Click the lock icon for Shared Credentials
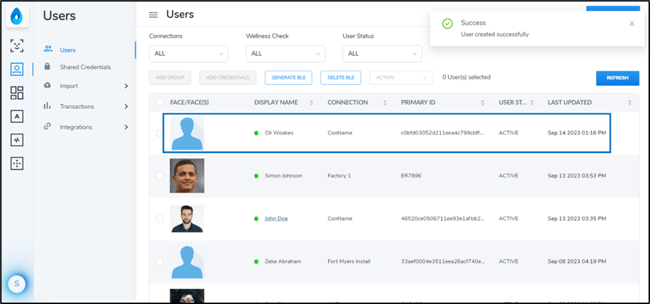The image size is (650, 304). tap(48, 66)
